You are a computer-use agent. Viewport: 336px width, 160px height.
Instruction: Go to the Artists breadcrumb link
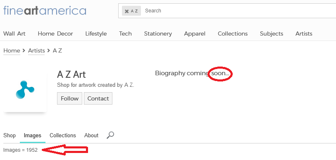pyautogui.click(x=36, y=50)
